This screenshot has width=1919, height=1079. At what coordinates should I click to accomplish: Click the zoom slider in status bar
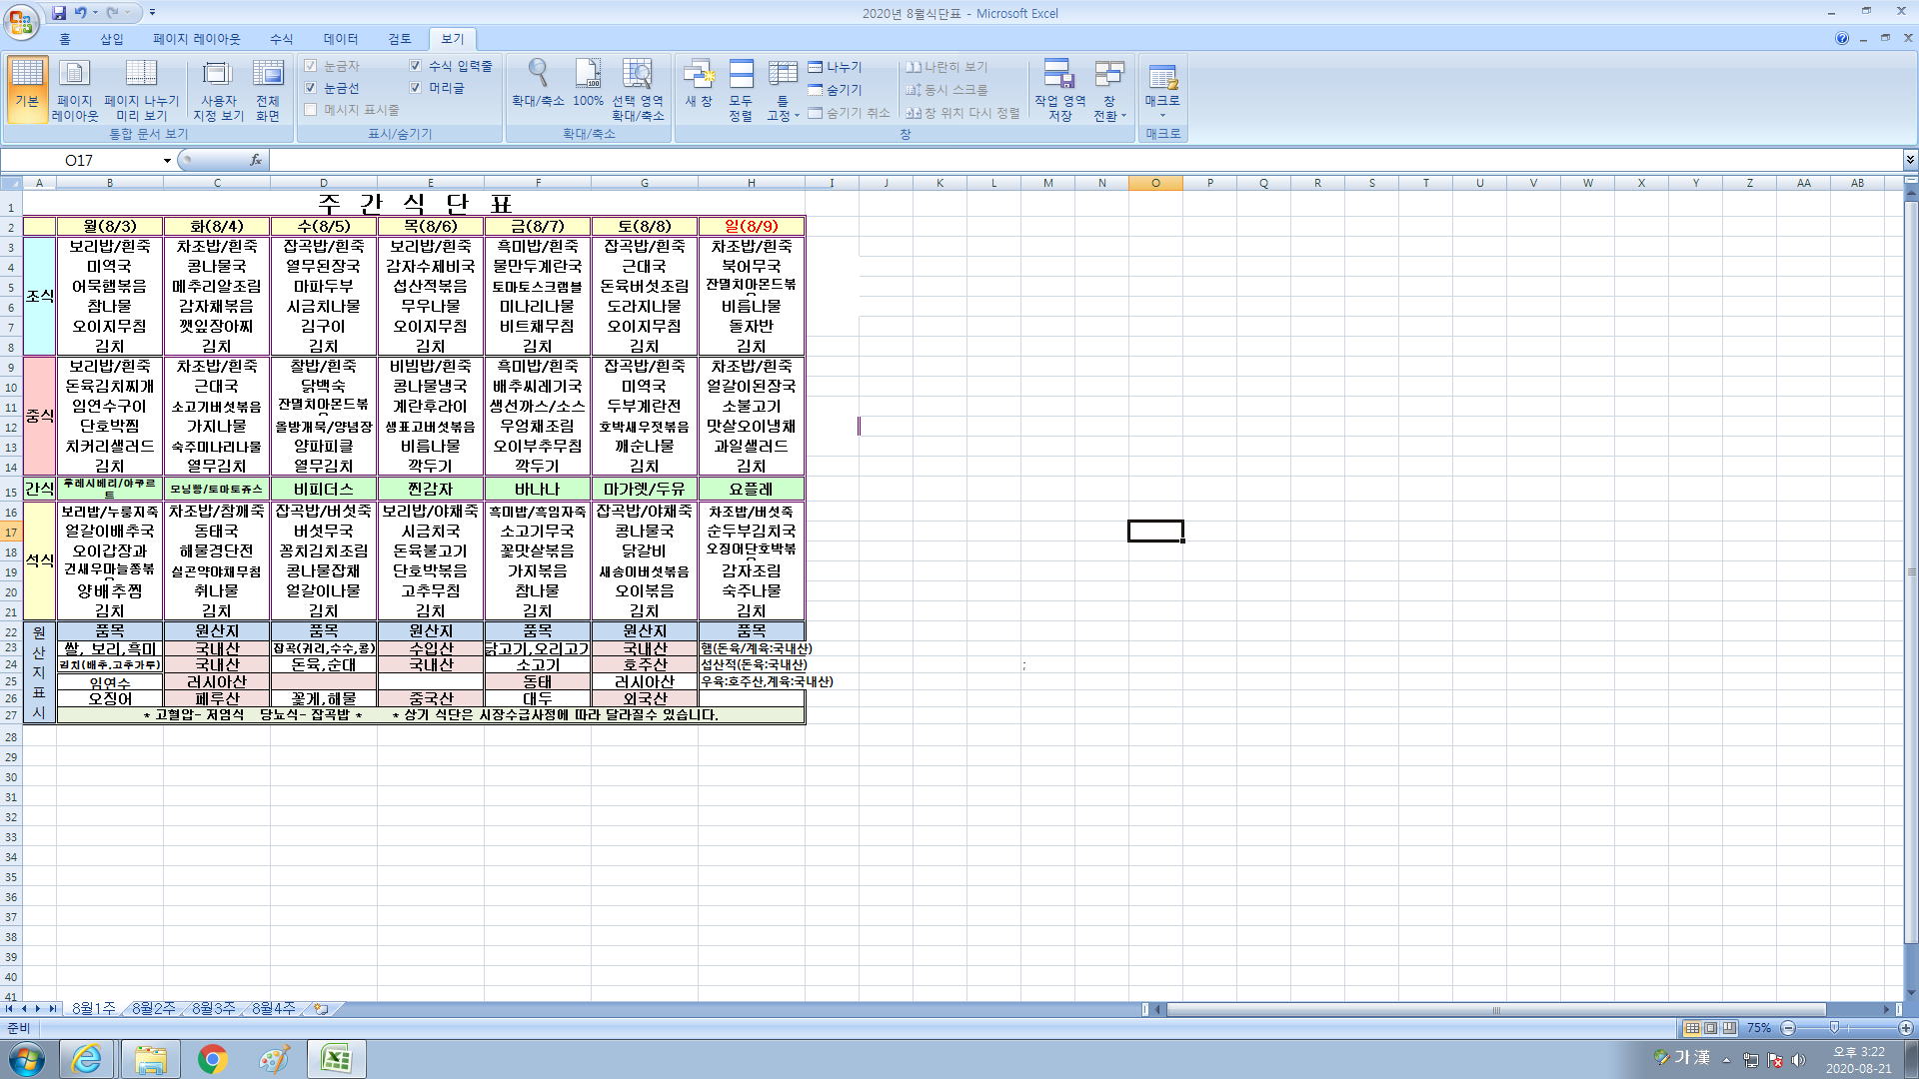pos(1834,1028)
